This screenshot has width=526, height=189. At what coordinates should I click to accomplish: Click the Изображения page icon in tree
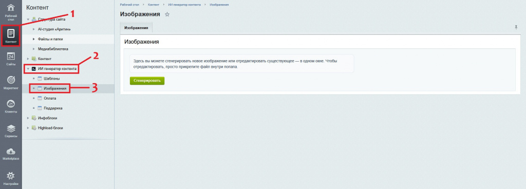pos(40,89)
